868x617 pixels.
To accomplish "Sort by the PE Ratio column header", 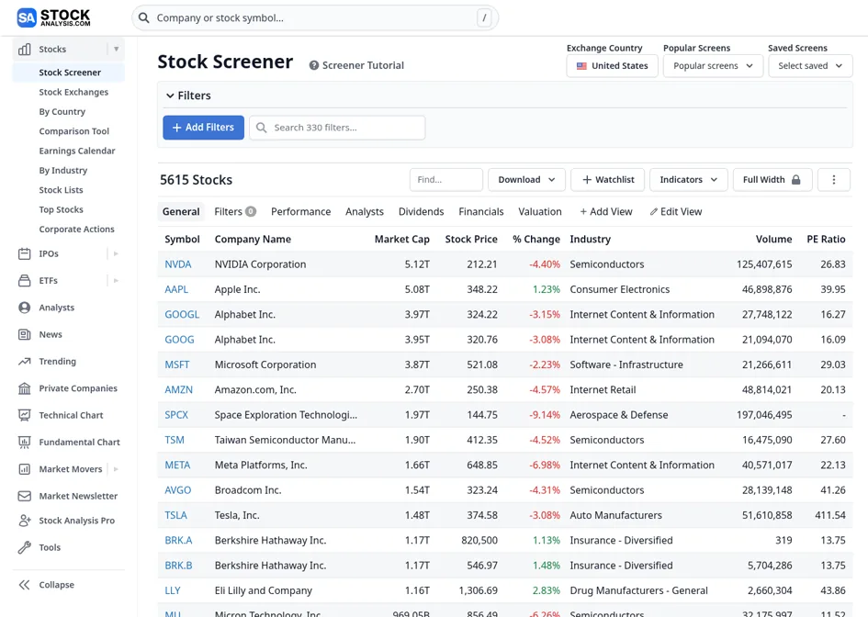I will pyautogui.click(x=826, y=239).
